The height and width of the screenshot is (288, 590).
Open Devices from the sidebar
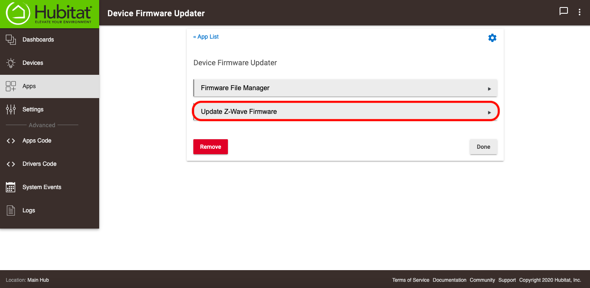[50, 63]
